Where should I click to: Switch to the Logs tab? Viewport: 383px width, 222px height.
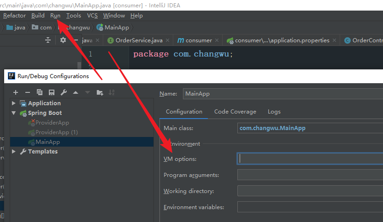pos(274,112)
